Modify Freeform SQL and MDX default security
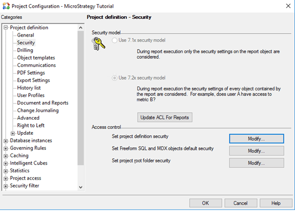This screenshot has height=212, width=295. [x=256, y=151]
